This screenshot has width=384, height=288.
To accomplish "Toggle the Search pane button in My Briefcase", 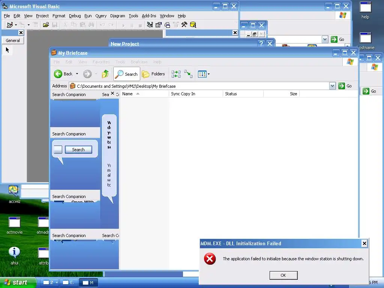I will coord(127,74).
